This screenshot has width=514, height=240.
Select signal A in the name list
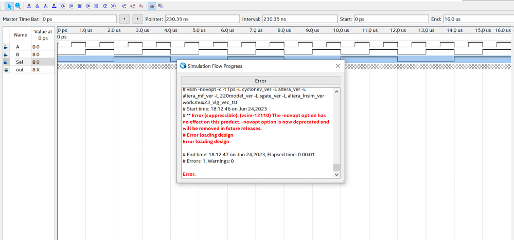click(x=17, y=47)
